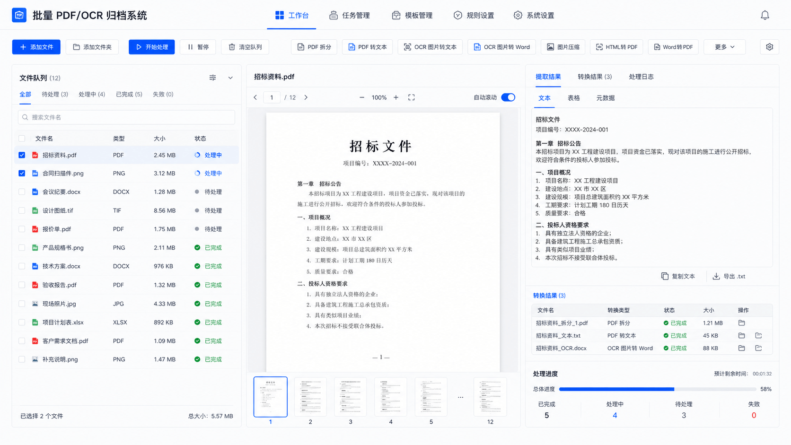The height and width of the screenshot is (445, 791).
Task: Click file icon of 项目计划表.xlsx
Action: click(35, 322)
